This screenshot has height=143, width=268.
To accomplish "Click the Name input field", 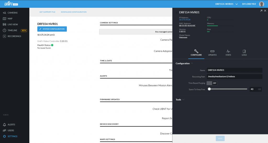I will (234, 70).
